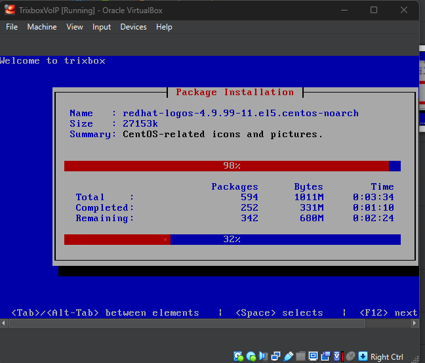Click the keyboard capture arrow icon
The width and height of the screenshot is (425, 363).
(x=363, y=356)
